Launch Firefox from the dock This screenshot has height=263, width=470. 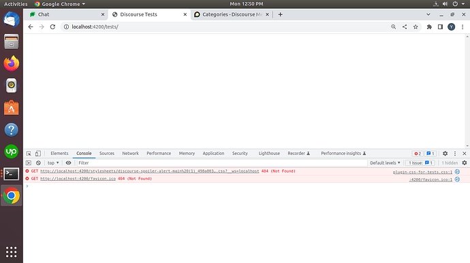(12, 63)
